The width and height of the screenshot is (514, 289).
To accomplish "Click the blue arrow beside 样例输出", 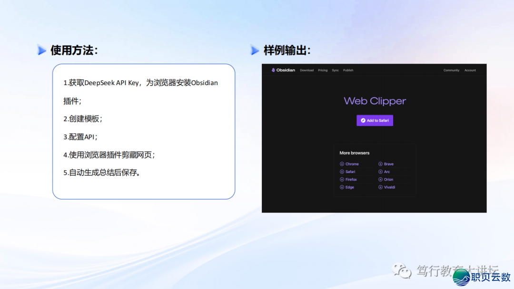I will click(255, 50).
